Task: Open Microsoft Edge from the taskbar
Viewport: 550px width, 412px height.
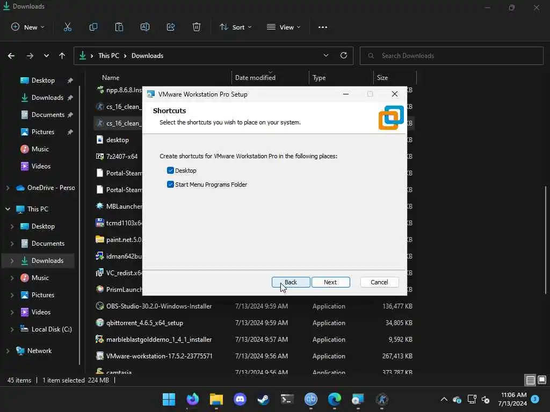Action: (x=334, y=399)
